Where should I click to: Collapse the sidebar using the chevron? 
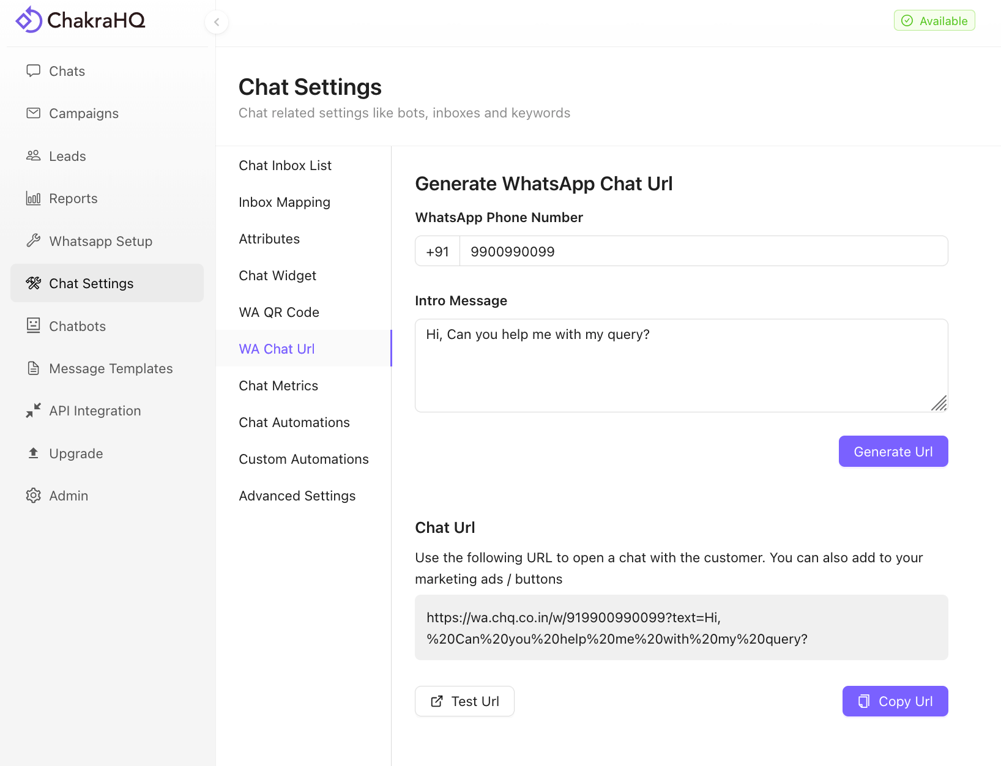click(217, 21)
